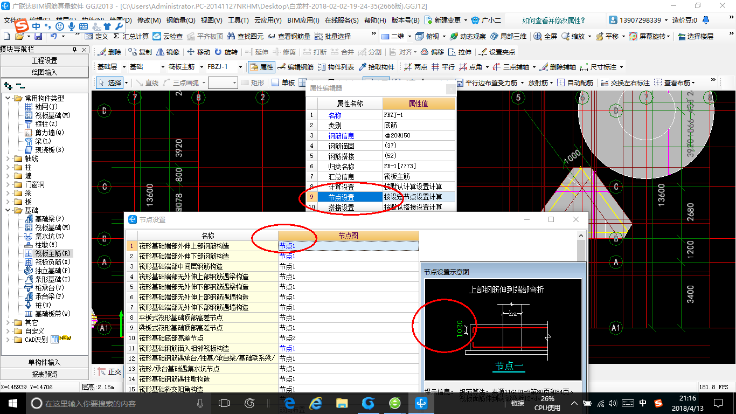Viewport: 736px width, 414px height.
Task: Click the 汇总计算 sigma icon
Action: (x=116, y=36)
